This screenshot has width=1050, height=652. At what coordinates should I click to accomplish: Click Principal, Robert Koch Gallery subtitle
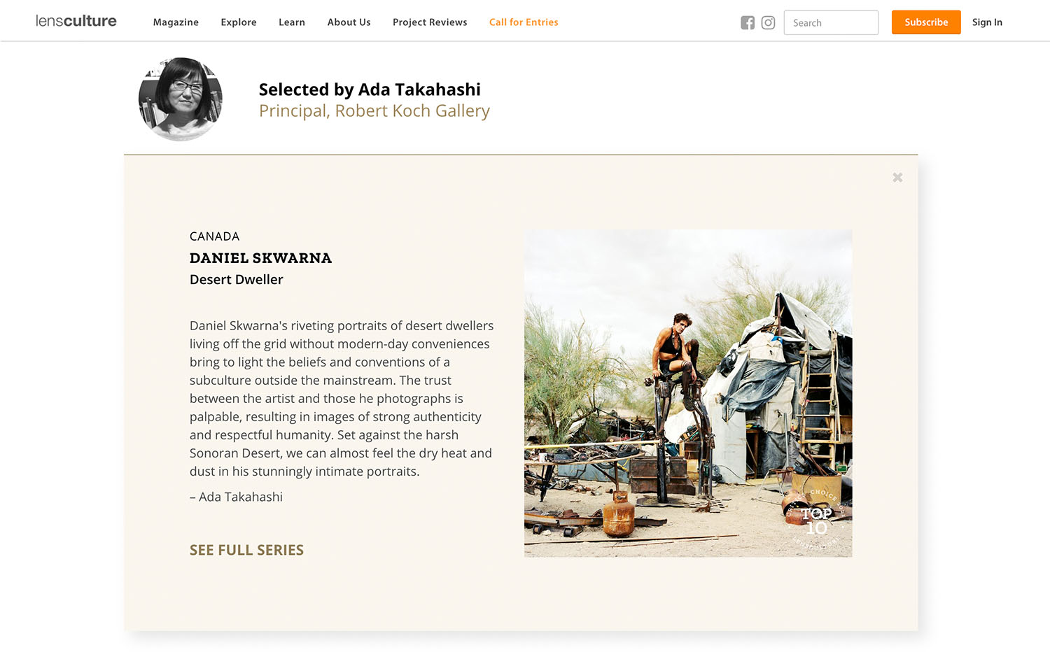tap(374, 111)
